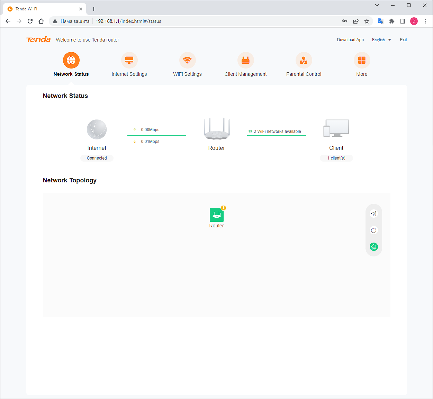Click the 0.00Mbps upload speed value
The height and width of the screenshot is (399, 433).
click(150, 130)
